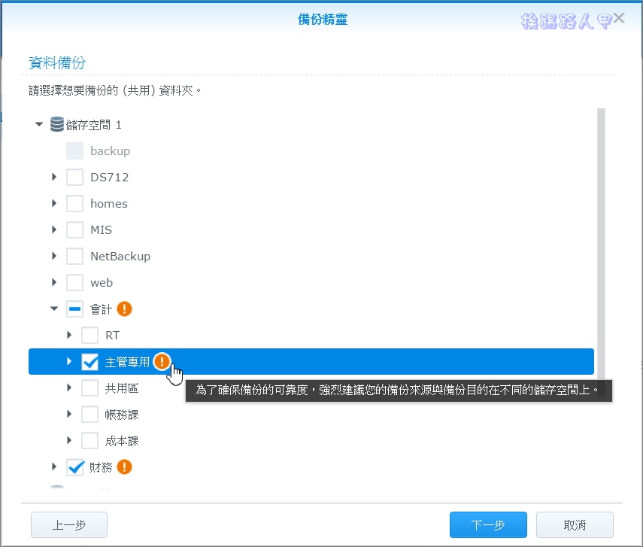Expand the homes folder

click(x=54, y=203)
